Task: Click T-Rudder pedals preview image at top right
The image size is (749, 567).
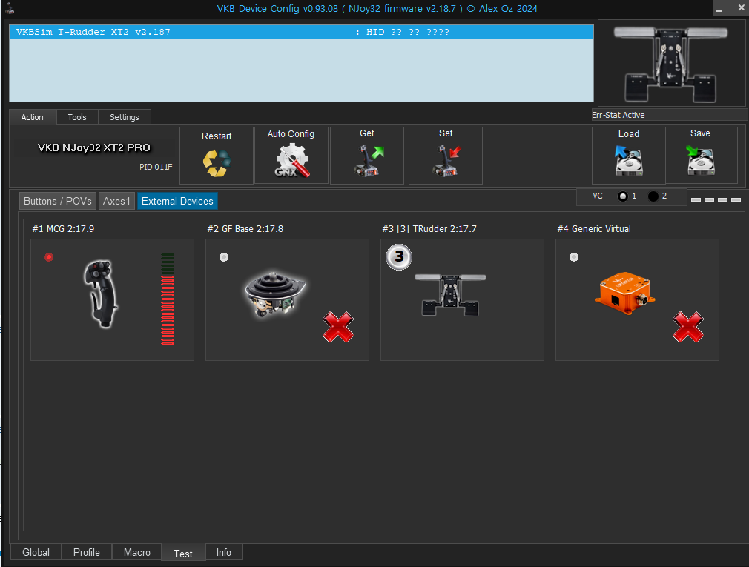Action: point(670,64)
